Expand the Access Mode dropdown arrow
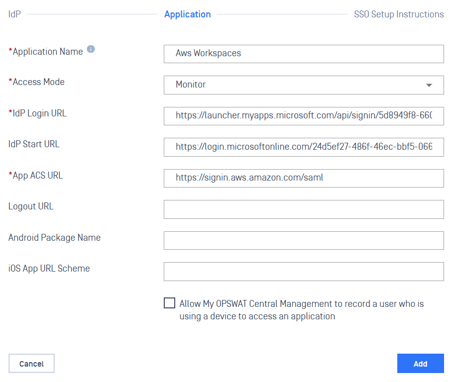The image size is (459, 382). click(429, 85)
